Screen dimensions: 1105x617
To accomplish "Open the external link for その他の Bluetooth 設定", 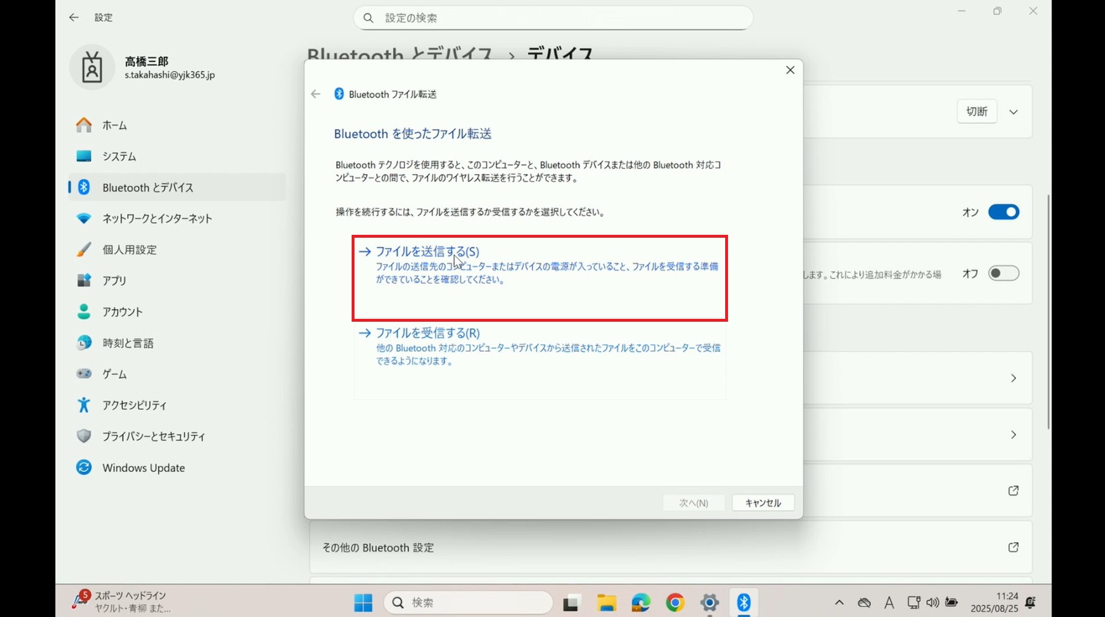I will [x=1013, y=547].
